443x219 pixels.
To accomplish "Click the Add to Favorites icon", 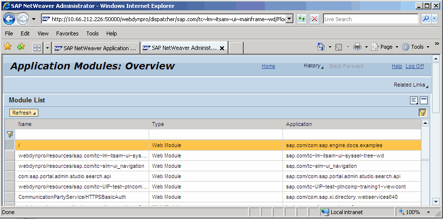I will click(21, 47).
